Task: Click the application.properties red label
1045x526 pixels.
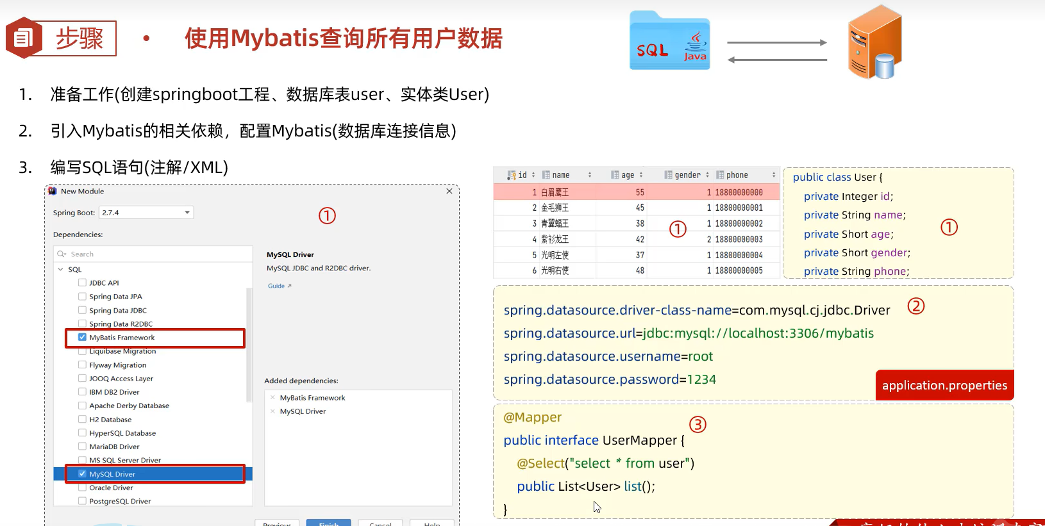Action: pyautogui.click(x=944, y=385)
